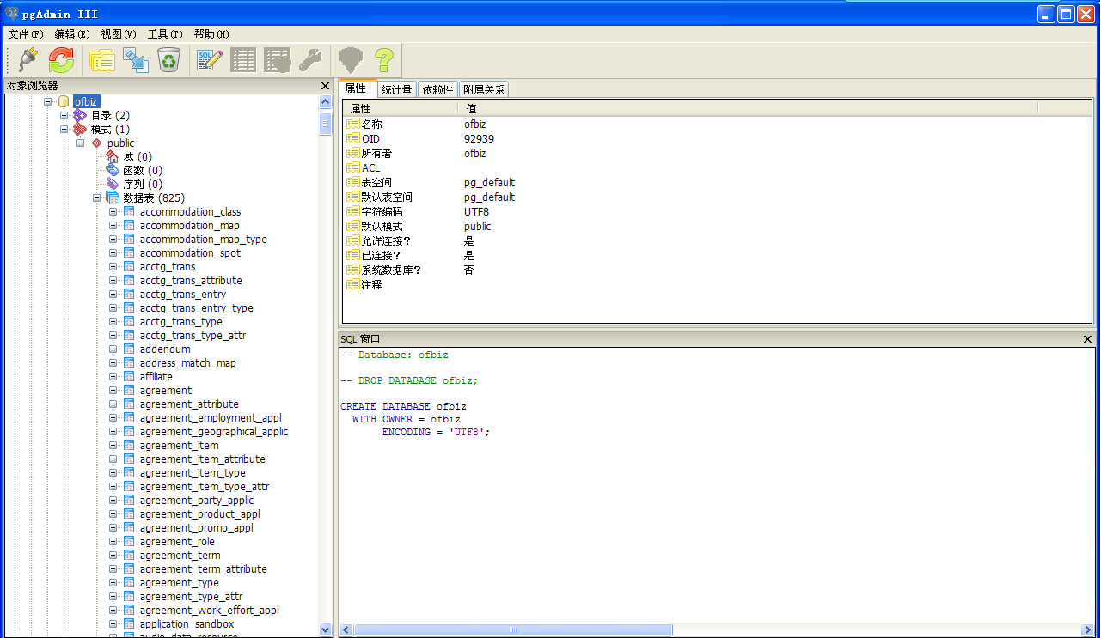Close the object browser panel

(325, 86)
